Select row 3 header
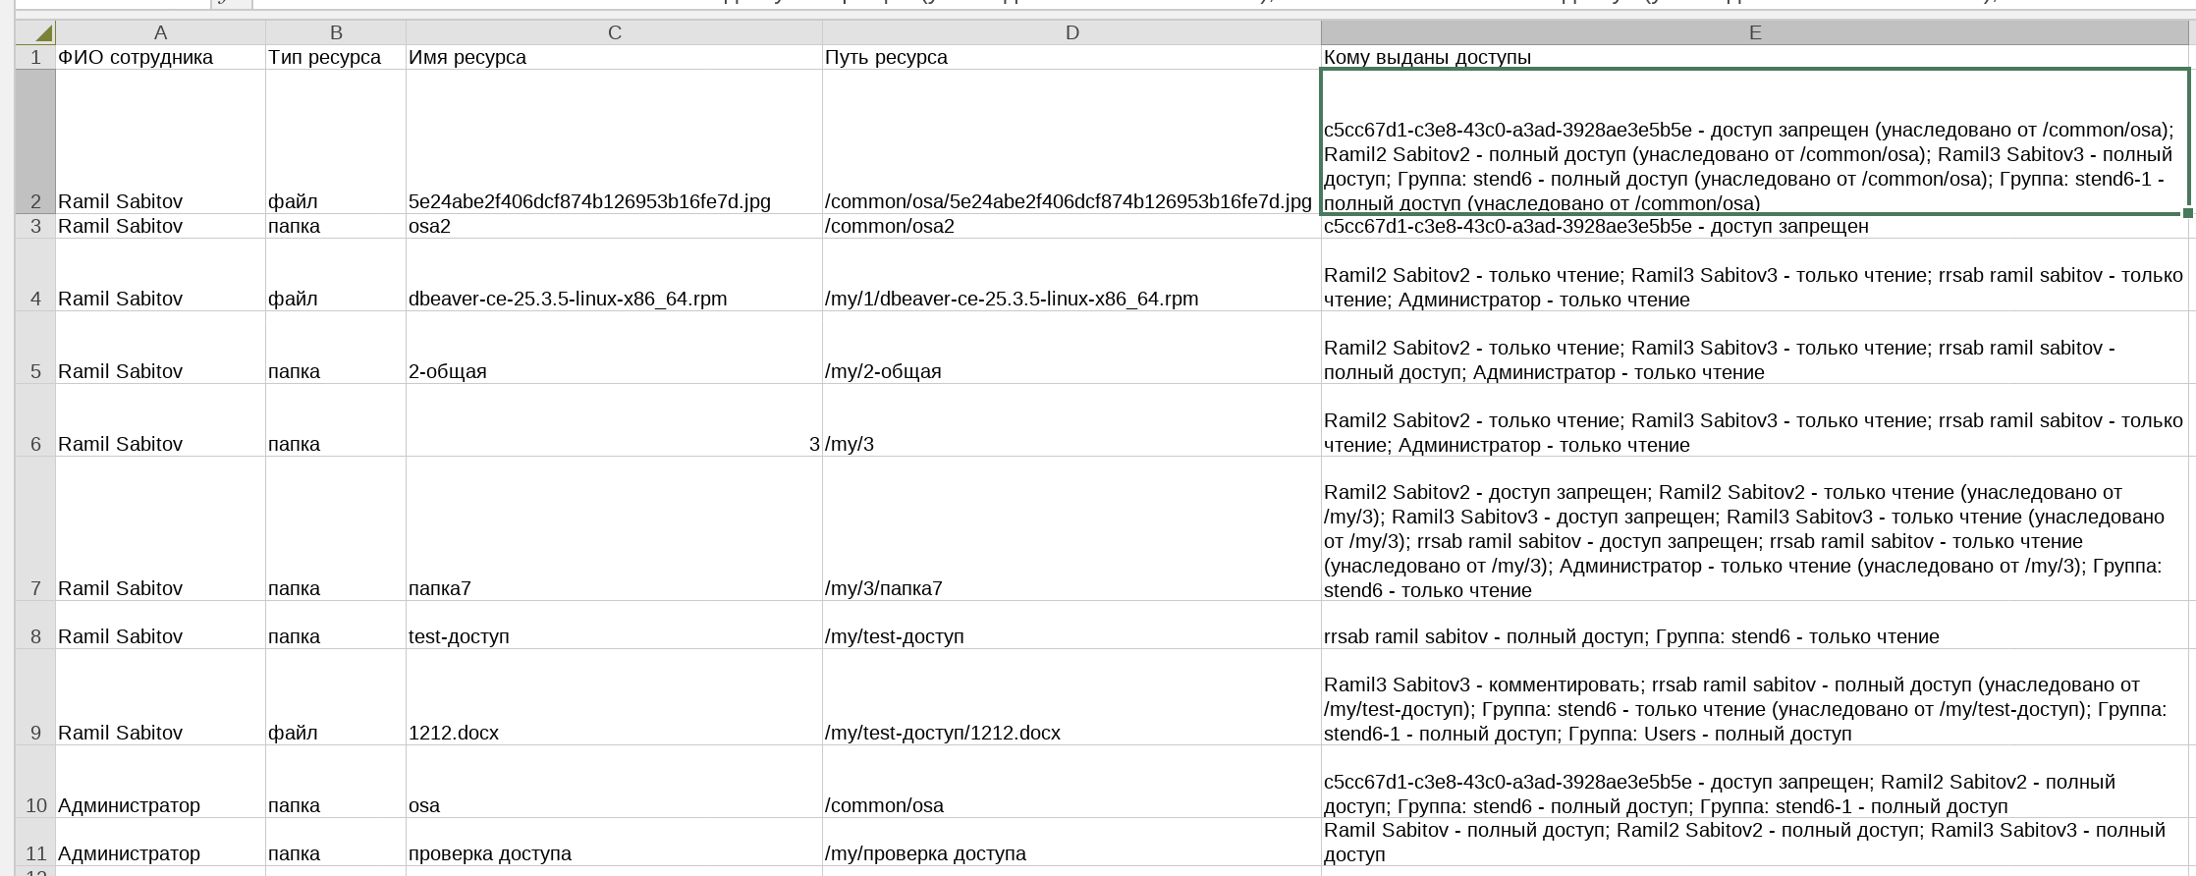This screenshot has height=876, width=2196. click(35, 226)
